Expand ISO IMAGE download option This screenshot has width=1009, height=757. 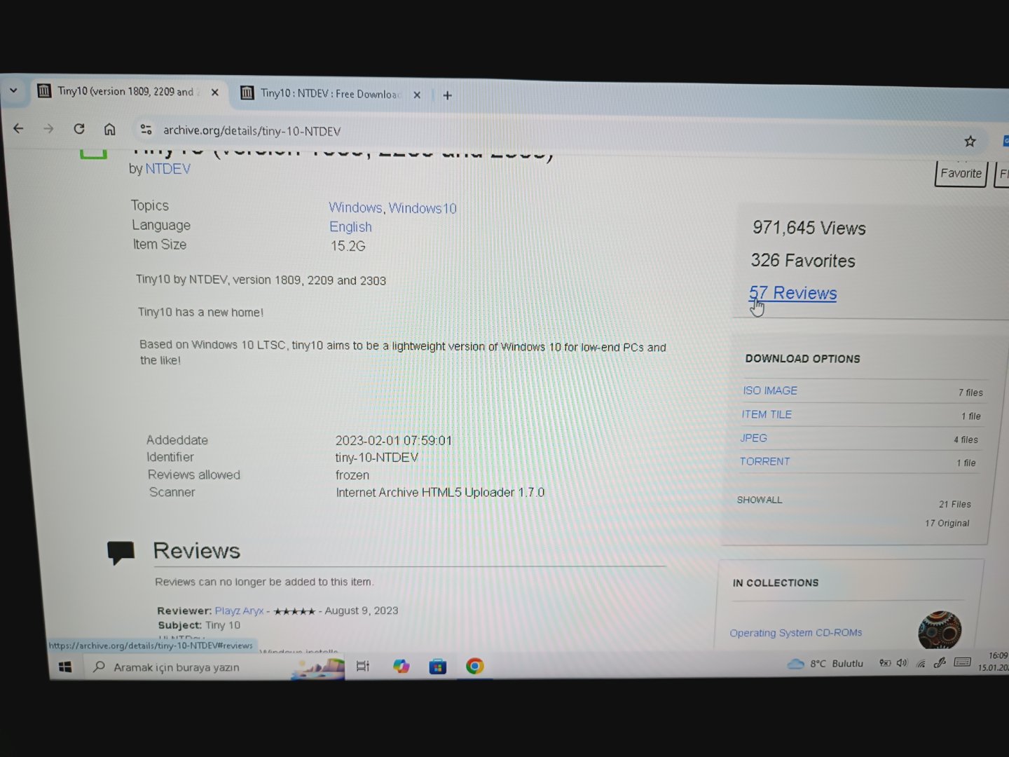770,390
